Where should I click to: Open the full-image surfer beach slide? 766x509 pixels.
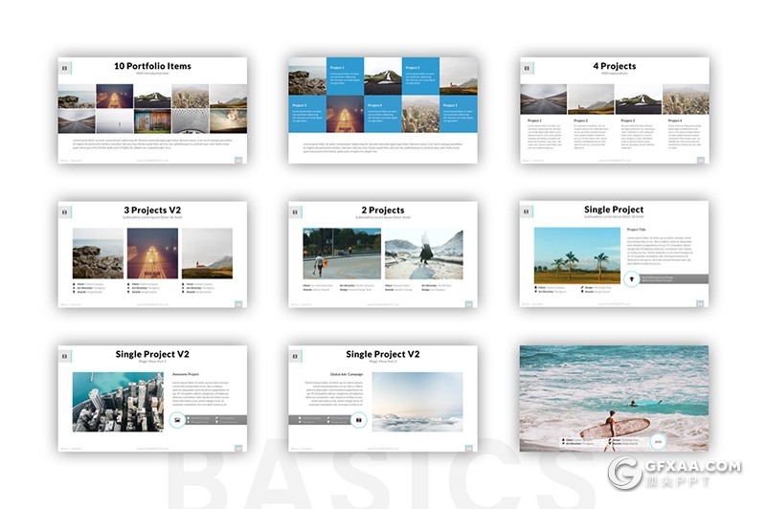pos(614,397)
